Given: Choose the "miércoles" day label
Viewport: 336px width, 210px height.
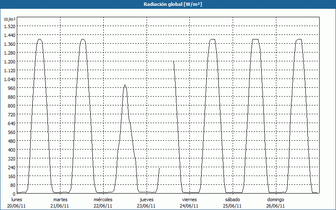Looking at the screenshot, I should (103, 199).
